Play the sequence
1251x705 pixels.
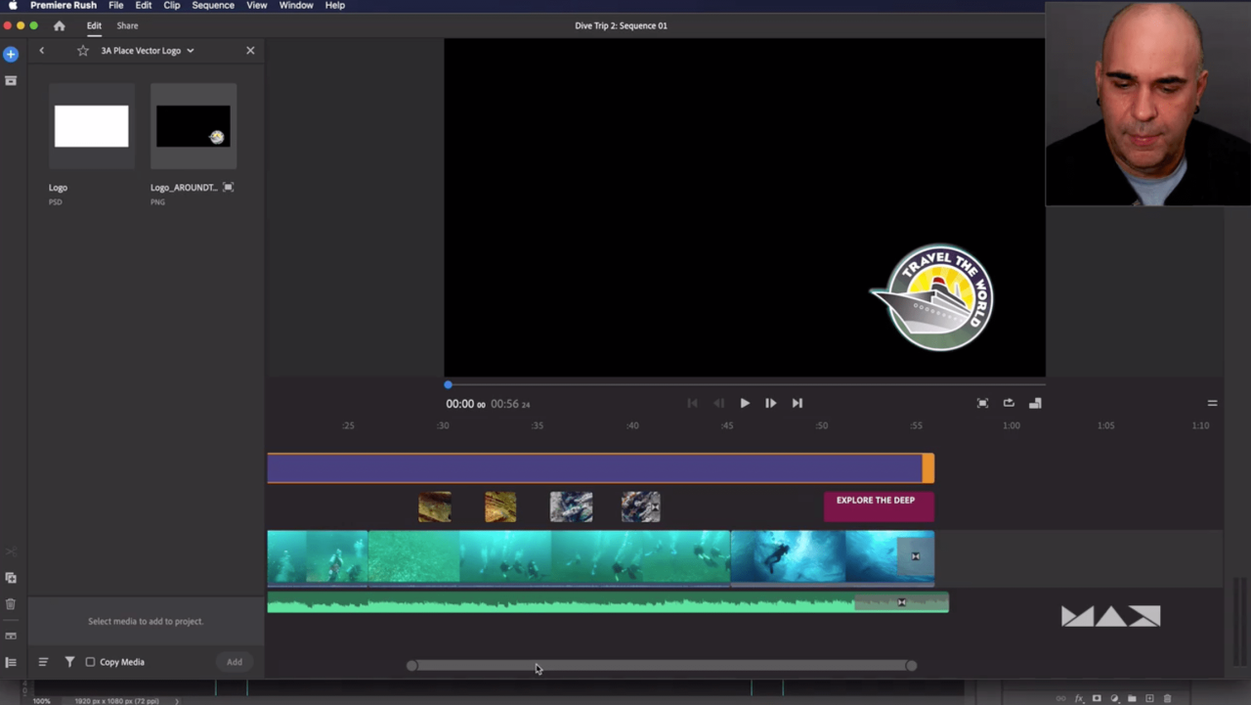[x=745, y=403]
